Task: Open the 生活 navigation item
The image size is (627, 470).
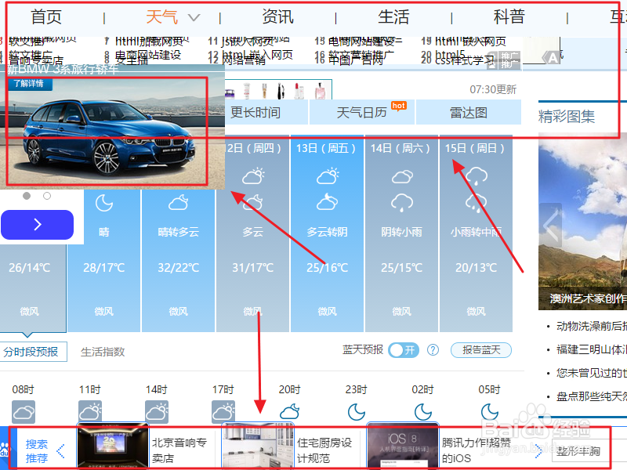Action: point(393,17)
